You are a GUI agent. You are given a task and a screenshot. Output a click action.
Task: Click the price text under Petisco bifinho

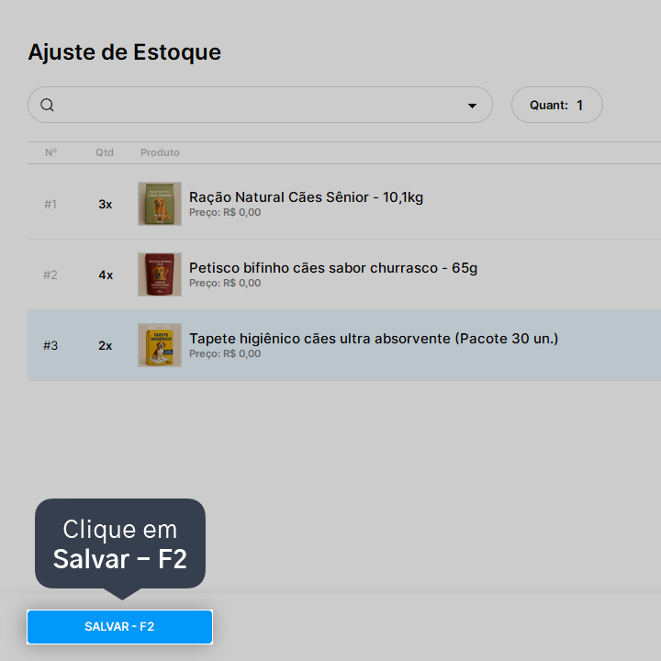225,284
